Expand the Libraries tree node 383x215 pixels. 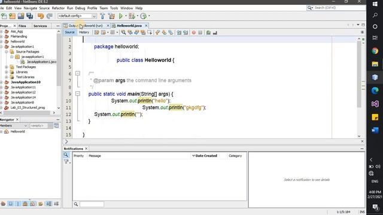coord(7,72)
